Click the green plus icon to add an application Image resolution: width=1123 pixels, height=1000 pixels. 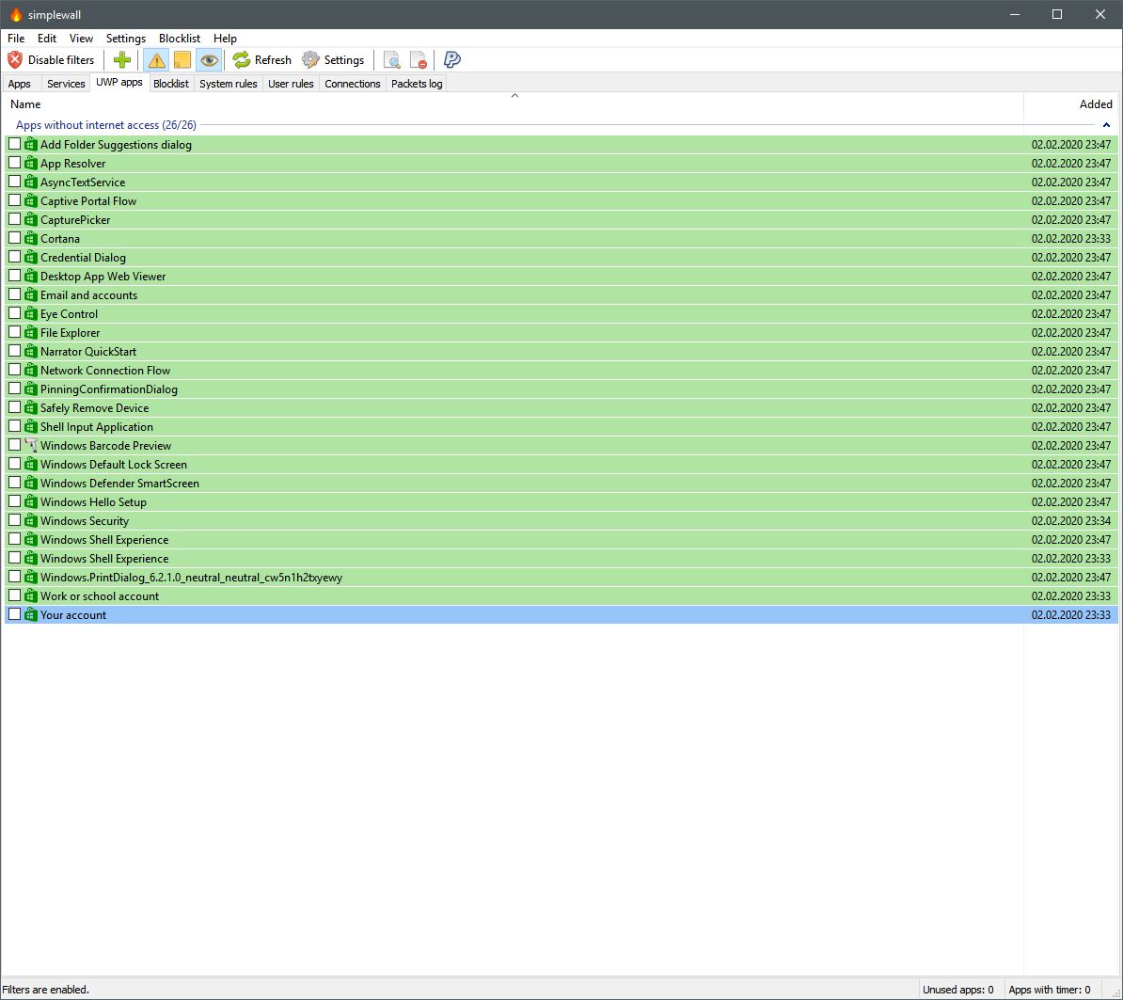(x=120, y=59)
